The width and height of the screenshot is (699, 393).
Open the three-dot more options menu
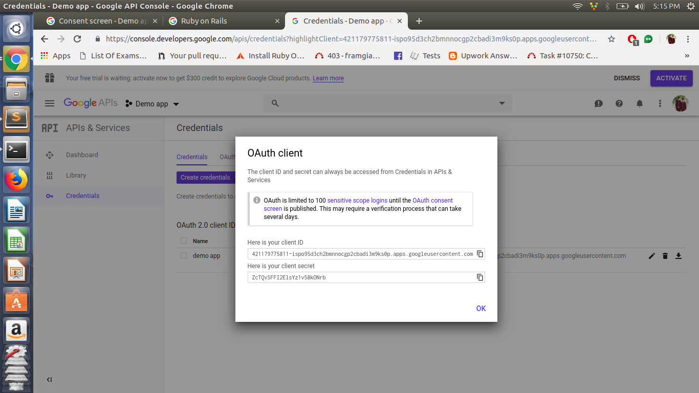coord(660,103)
